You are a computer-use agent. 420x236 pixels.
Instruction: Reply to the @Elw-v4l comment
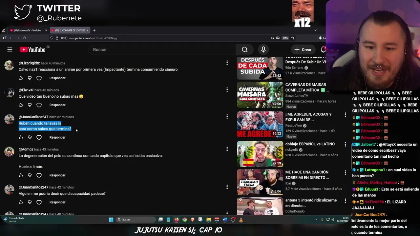(x=57, y=105)
